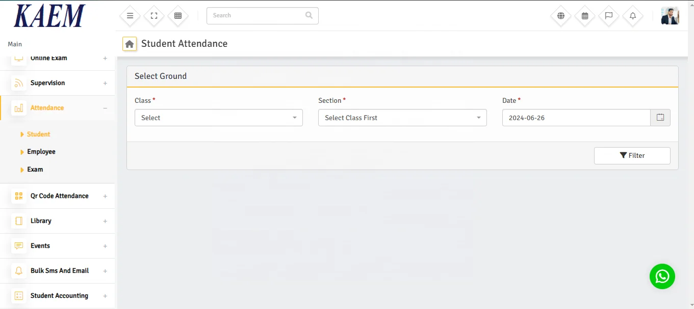Image resolution: width=694 pixels, height=309 pixels.
Task: Open the WhatsApp chat button
Action: (x=662, y=276)
